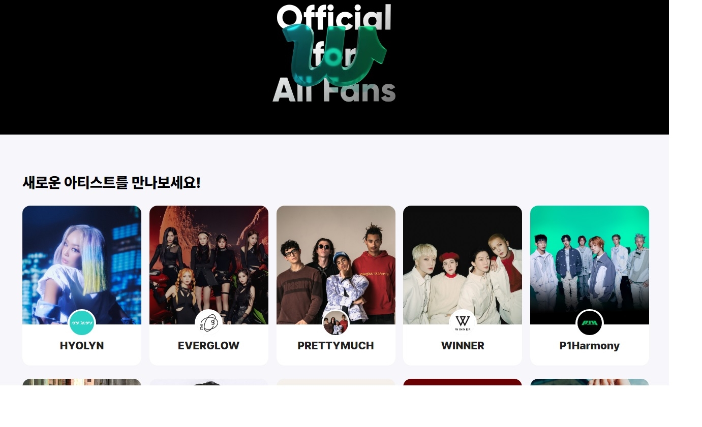This screenshot has width=702, height=427.
Task: Click the 새로운 아티스트를 만나보세요! heading
Action: (112, 182)
